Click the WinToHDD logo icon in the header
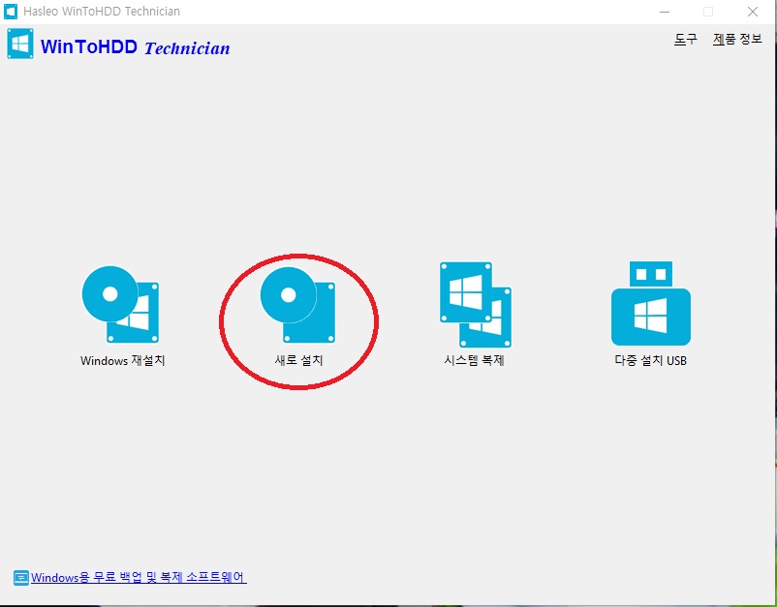 [20, 44]
